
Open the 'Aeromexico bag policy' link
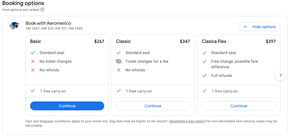(187, 121)
